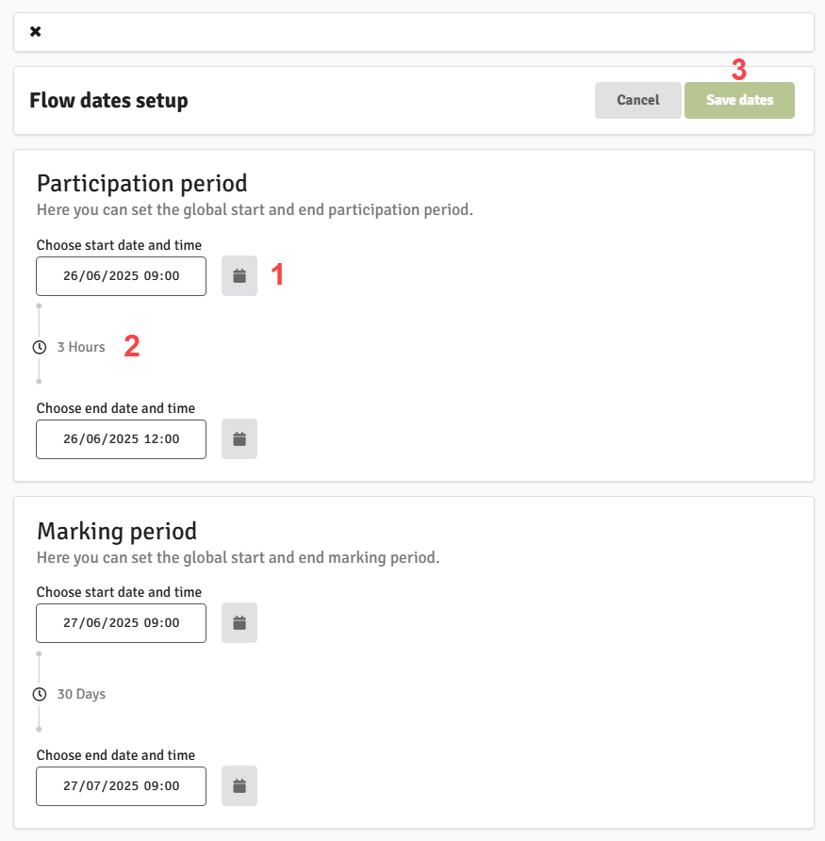
Task: Click the clock icon beside 3 Hours
Action: coord(40,347)
